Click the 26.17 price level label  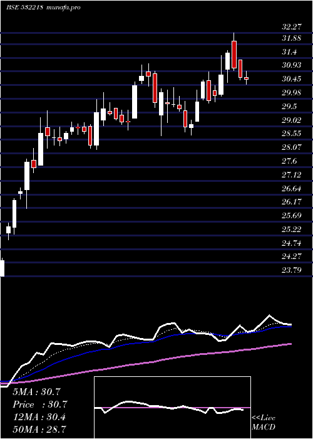coord(292,201)
